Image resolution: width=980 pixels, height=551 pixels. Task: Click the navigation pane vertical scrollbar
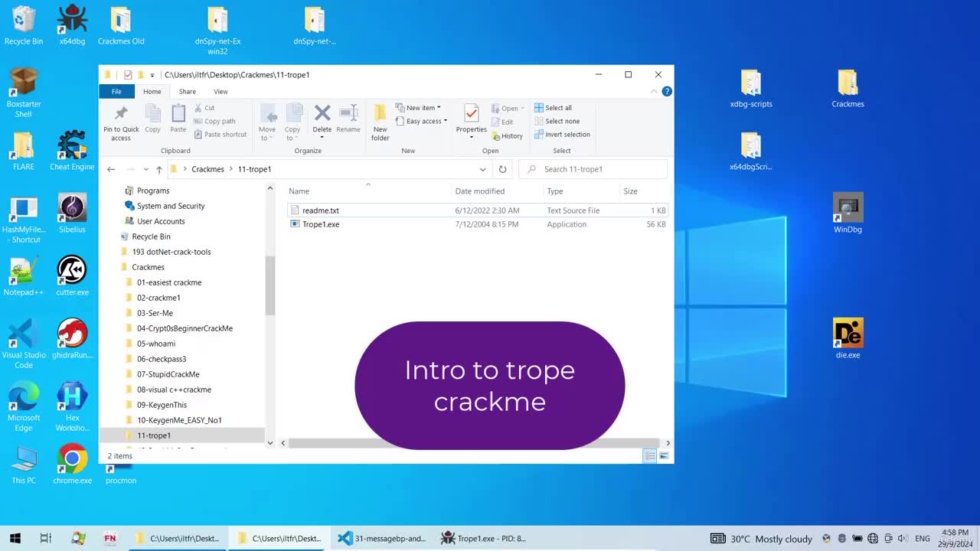pyautogui.click(x=269, y=286)
